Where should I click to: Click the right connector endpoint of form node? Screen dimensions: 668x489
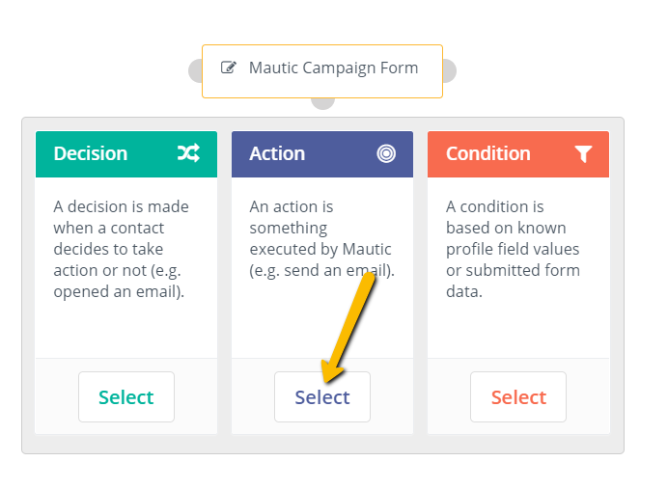pos(450,70)
